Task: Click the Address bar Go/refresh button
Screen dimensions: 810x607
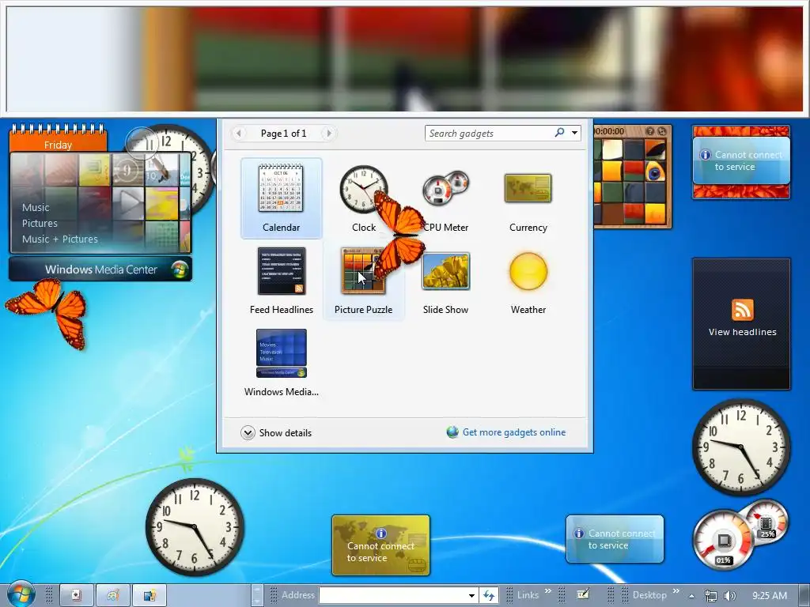Action: 489,595
